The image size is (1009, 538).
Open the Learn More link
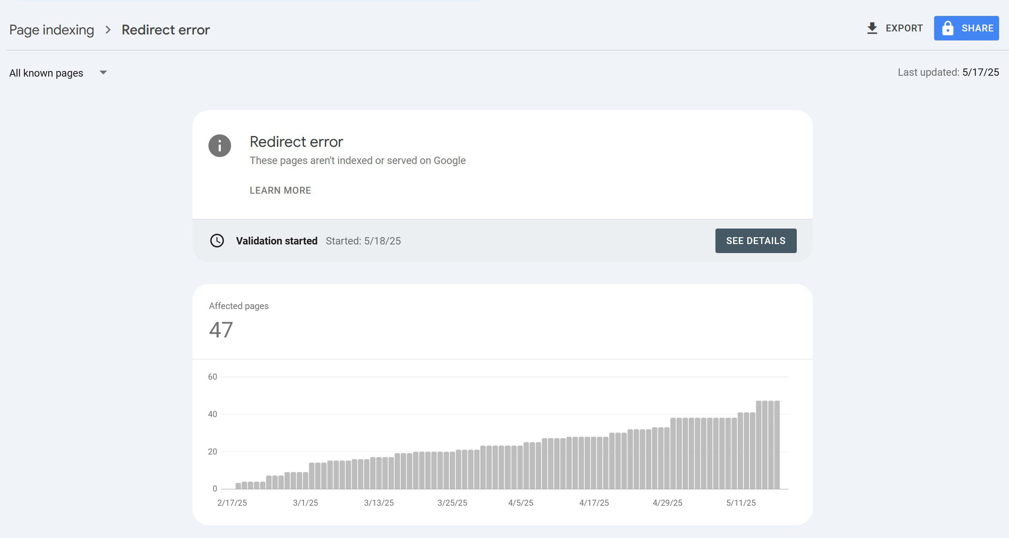coord(280,190)
